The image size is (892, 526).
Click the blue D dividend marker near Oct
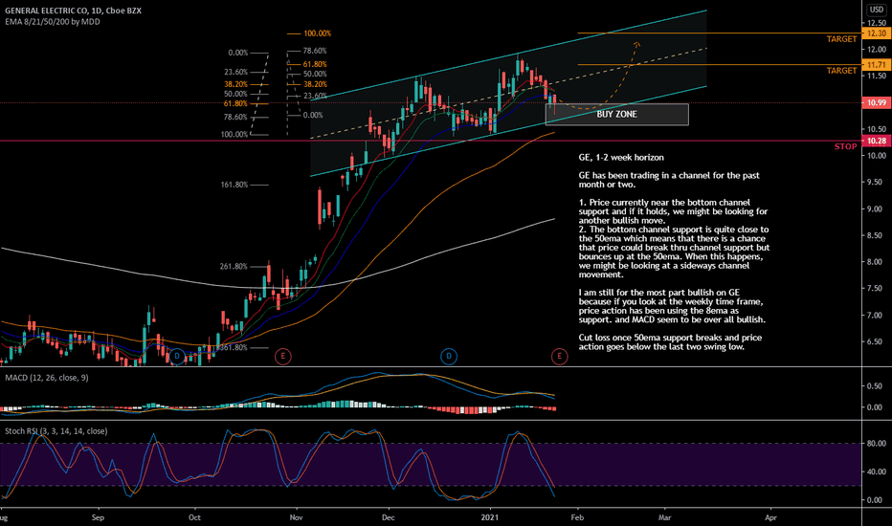pos(177,357)
